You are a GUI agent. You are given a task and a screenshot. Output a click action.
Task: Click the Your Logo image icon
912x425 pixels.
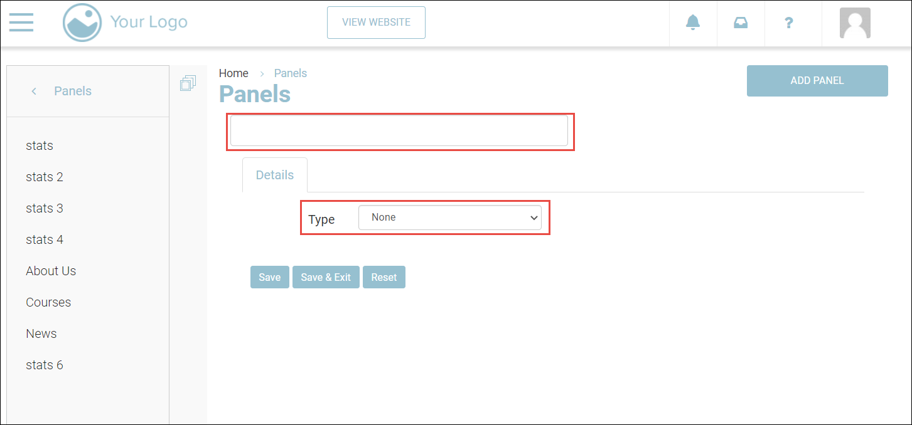(x=82, y=23)
